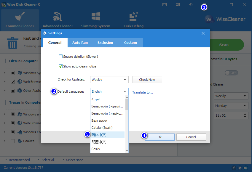Expand the Other Applications tree row
This screenshot has height=172, width=252.
pyautogui.click(x=5, y=91)
